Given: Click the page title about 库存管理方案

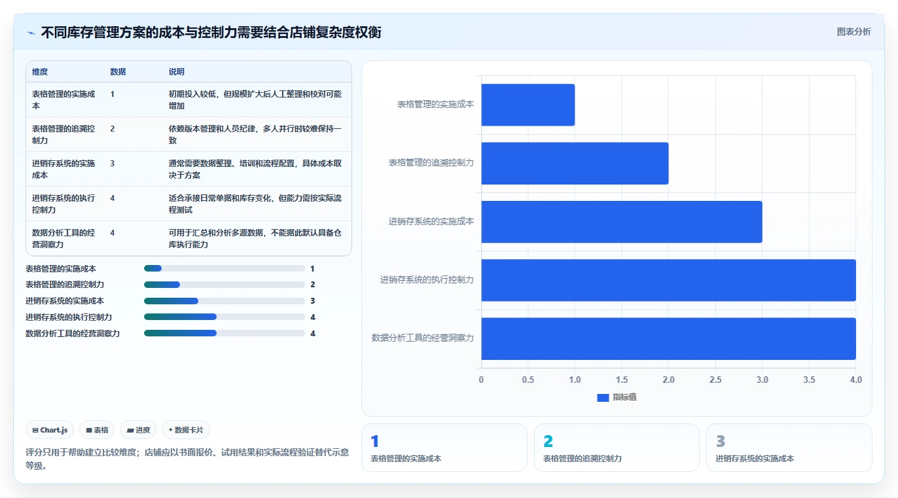Looking at the screenshot, I should [x=211, y=32].
